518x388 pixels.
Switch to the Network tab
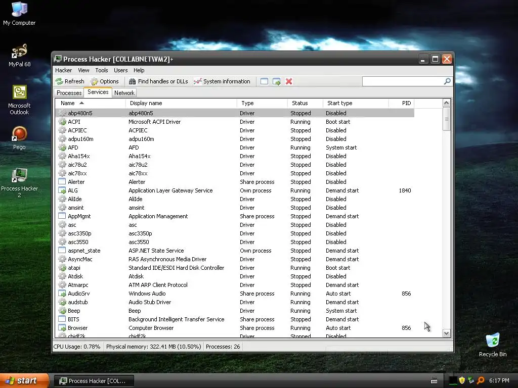(124, 93)
